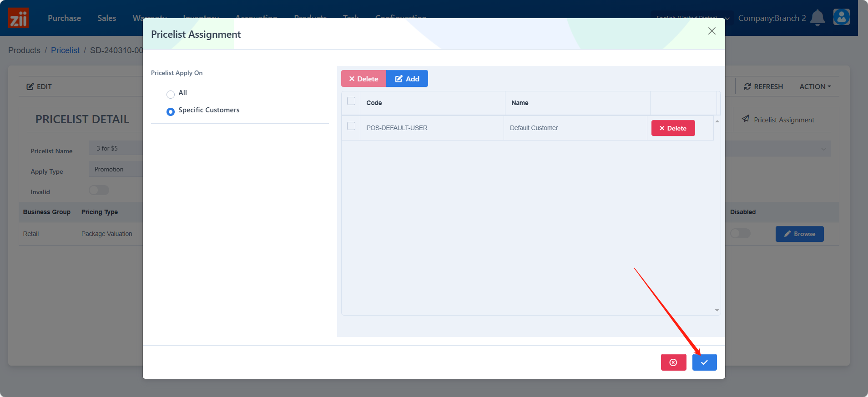The height and width of the screenshot is (397, 868).
Task: Close the Pricelist Assignment dialog
Action: click(x=712, y=31)
